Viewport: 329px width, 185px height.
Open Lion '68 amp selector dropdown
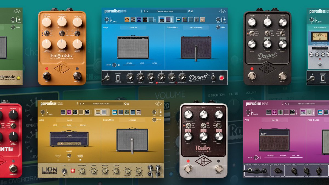pos(69,120)
